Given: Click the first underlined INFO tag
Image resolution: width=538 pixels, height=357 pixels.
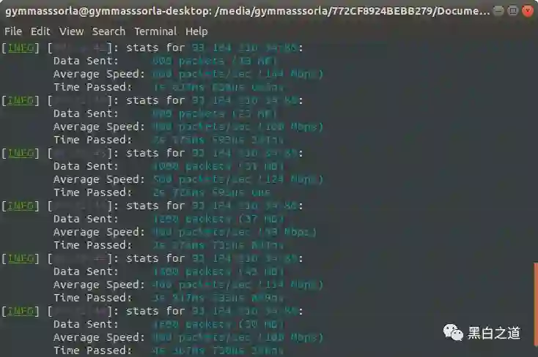Looking at the screenshot, I should pyautogui.click(x=21, y=48).
